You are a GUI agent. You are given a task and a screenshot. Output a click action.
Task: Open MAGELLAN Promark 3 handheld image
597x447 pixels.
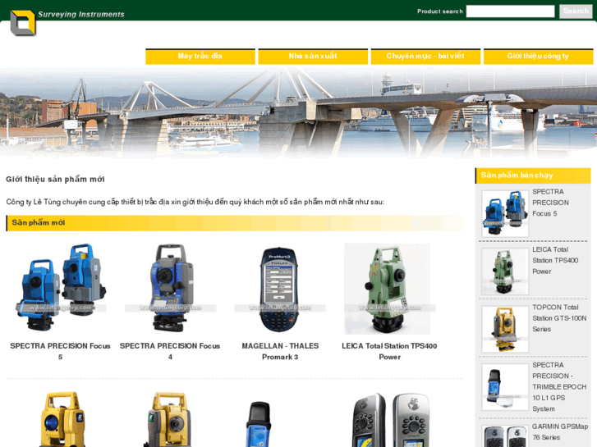click(280, 290)
